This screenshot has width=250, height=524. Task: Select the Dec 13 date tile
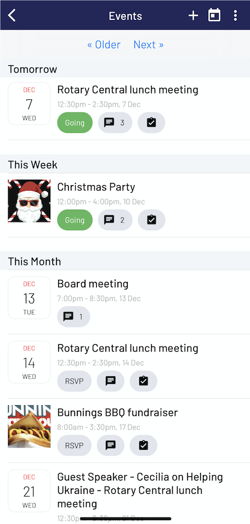pos(29,298)
